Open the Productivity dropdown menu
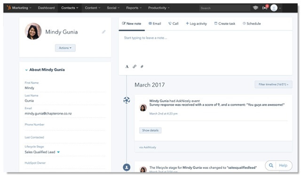This screenshot has width=301, height=176. point(159,8)
